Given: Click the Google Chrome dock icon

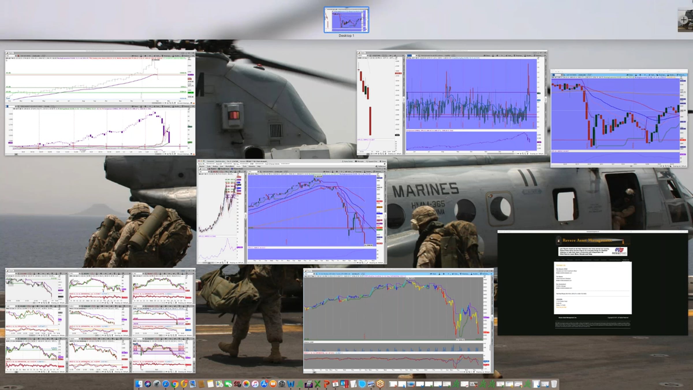Looking at the screenshot, I should click(x=175, y=384).
